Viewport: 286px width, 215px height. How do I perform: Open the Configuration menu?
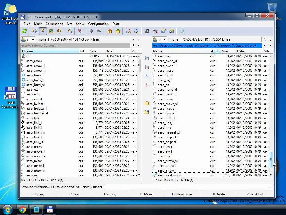(x=98, y=24)
